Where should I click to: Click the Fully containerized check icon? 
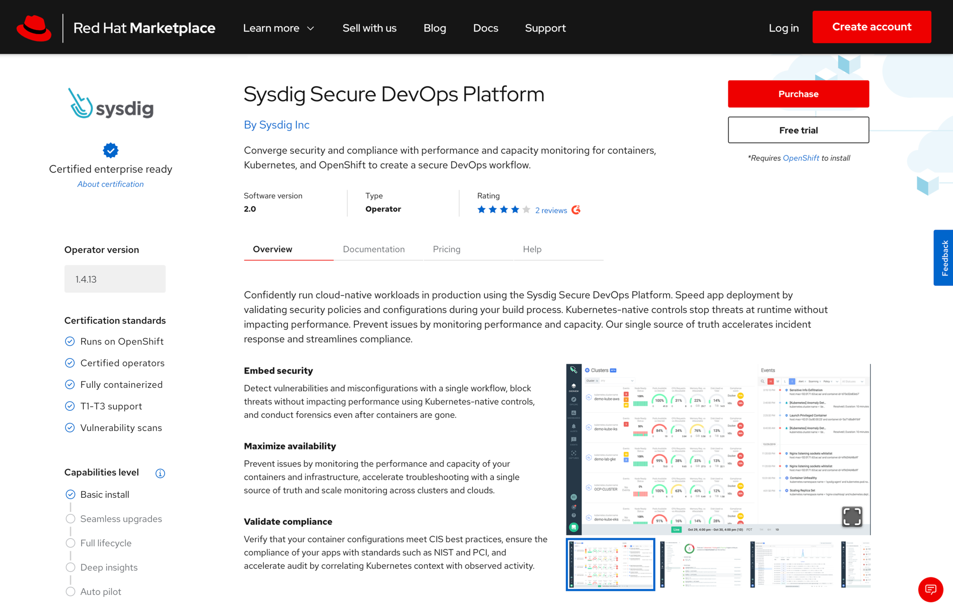70,385
